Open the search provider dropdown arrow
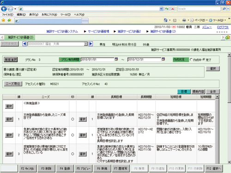The height and width of the screenshot is (173, 231). pos(228,9)
